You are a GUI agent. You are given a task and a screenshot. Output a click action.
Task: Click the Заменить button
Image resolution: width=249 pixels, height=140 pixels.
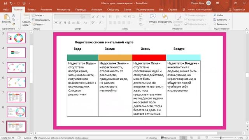tap(220, 20)
